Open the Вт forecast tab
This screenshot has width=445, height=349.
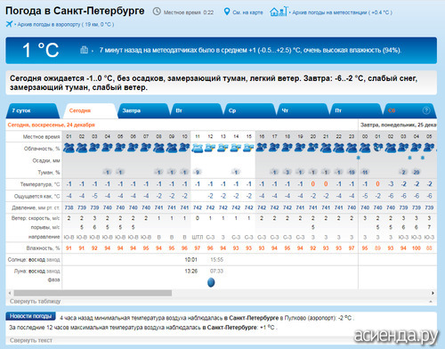[196, 110]
